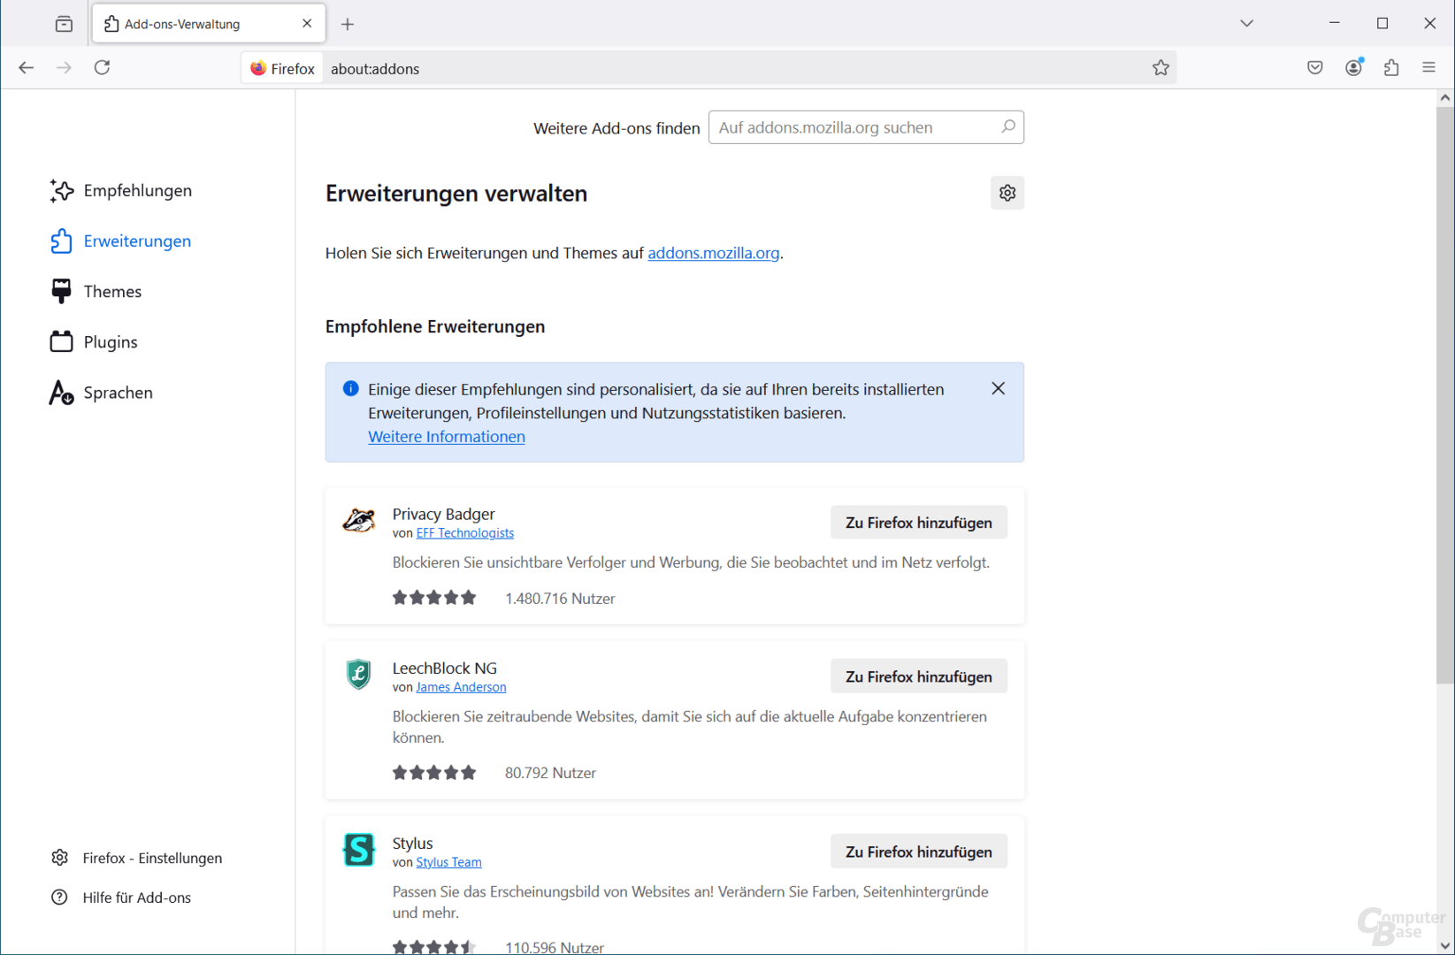Select the Add-ons-Verwaltung tab
Viewport: 1455px width, 955px height.
point(209,24)
